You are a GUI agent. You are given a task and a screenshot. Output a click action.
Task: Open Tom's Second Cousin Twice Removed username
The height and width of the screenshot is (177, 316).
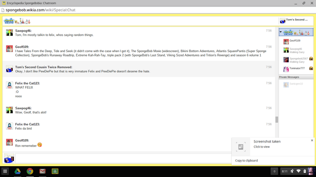click(x=43, y=67)
